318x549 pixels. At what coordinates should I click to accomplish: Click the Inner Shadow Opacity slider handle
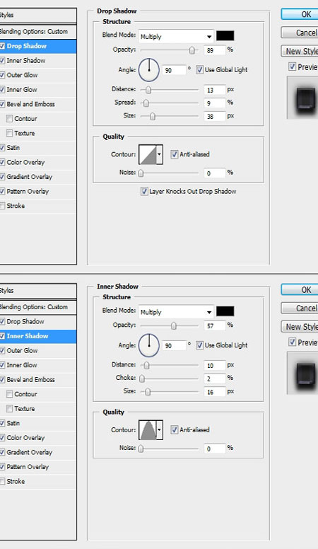174,326
